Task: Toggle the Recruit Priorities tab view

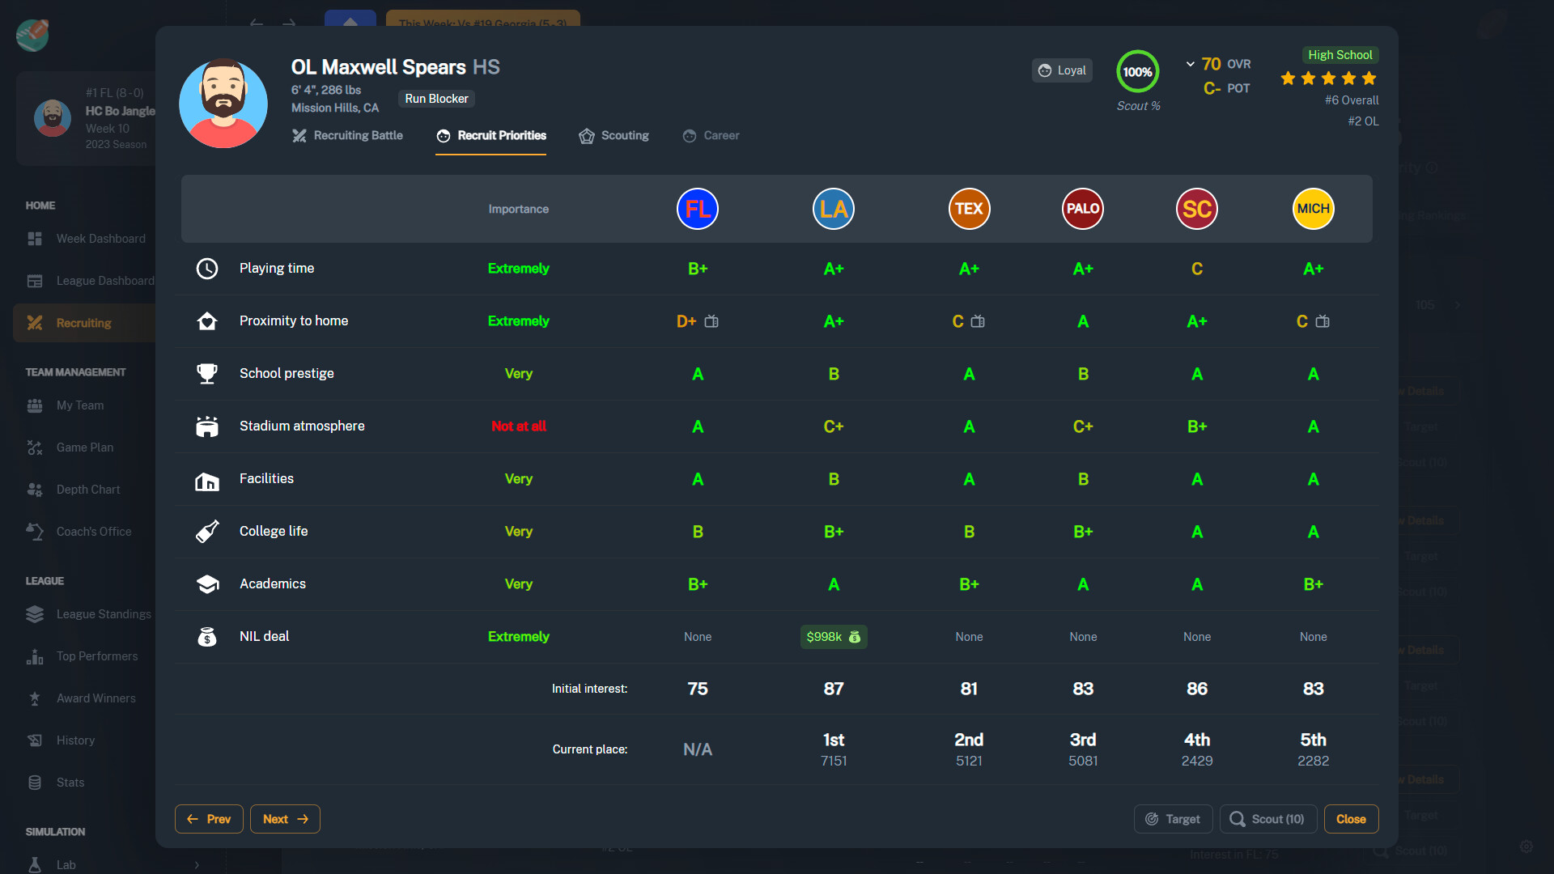Action: [492, 135]
